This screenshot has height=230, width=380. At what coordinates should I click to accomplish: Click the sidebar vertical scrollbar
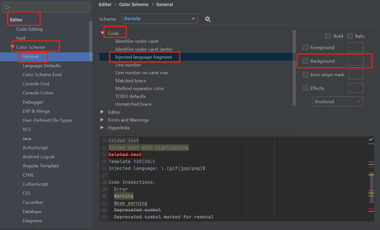tap(91, 41)
